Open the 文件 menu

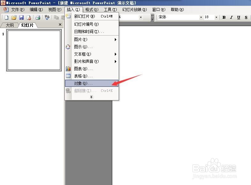click(x=18, y=10)
